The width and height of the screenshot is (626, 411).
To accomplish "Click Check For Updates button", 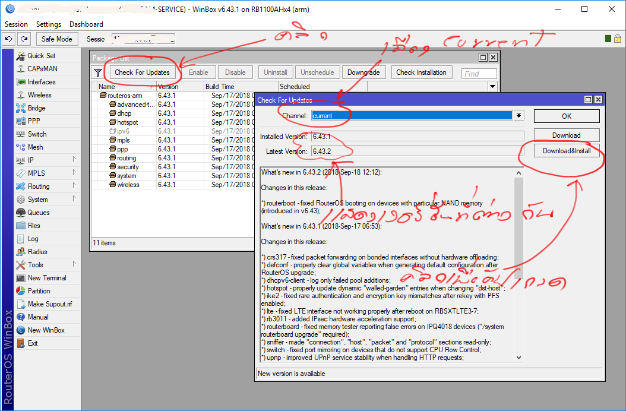I will (x=142, y=72).
